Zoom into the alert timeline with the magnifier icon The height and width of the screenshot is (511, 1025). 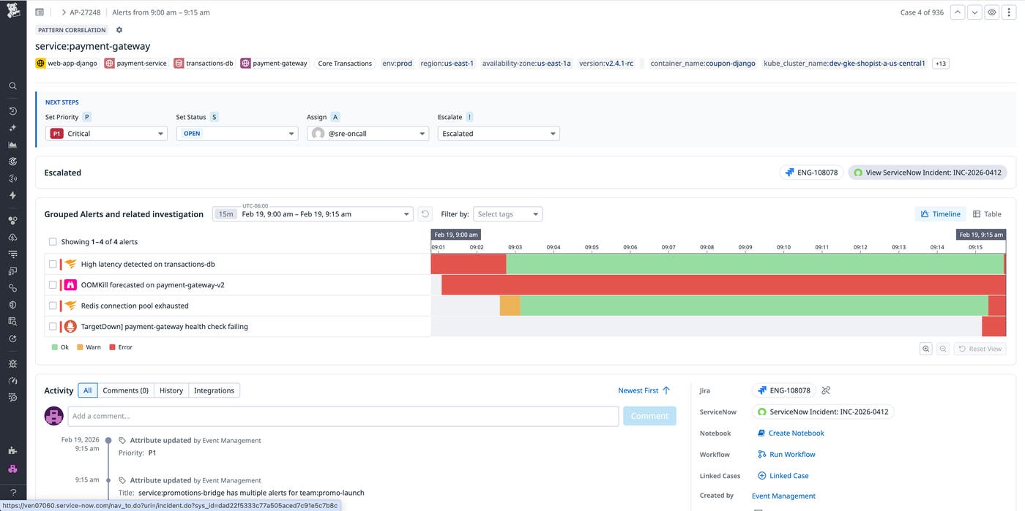tap(925, 348)
